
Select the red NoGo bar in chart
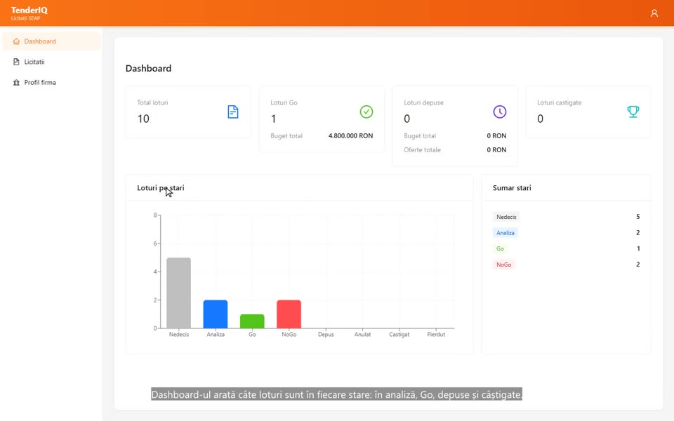coord(289,314)
